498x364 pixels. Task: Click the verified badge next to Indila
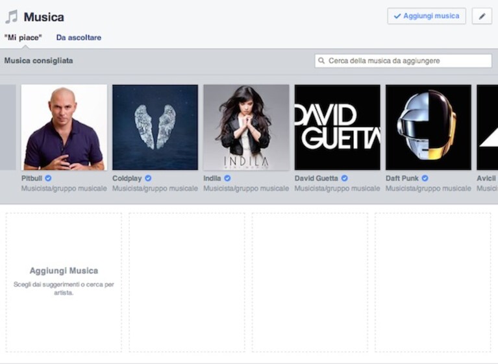point(227,178)
